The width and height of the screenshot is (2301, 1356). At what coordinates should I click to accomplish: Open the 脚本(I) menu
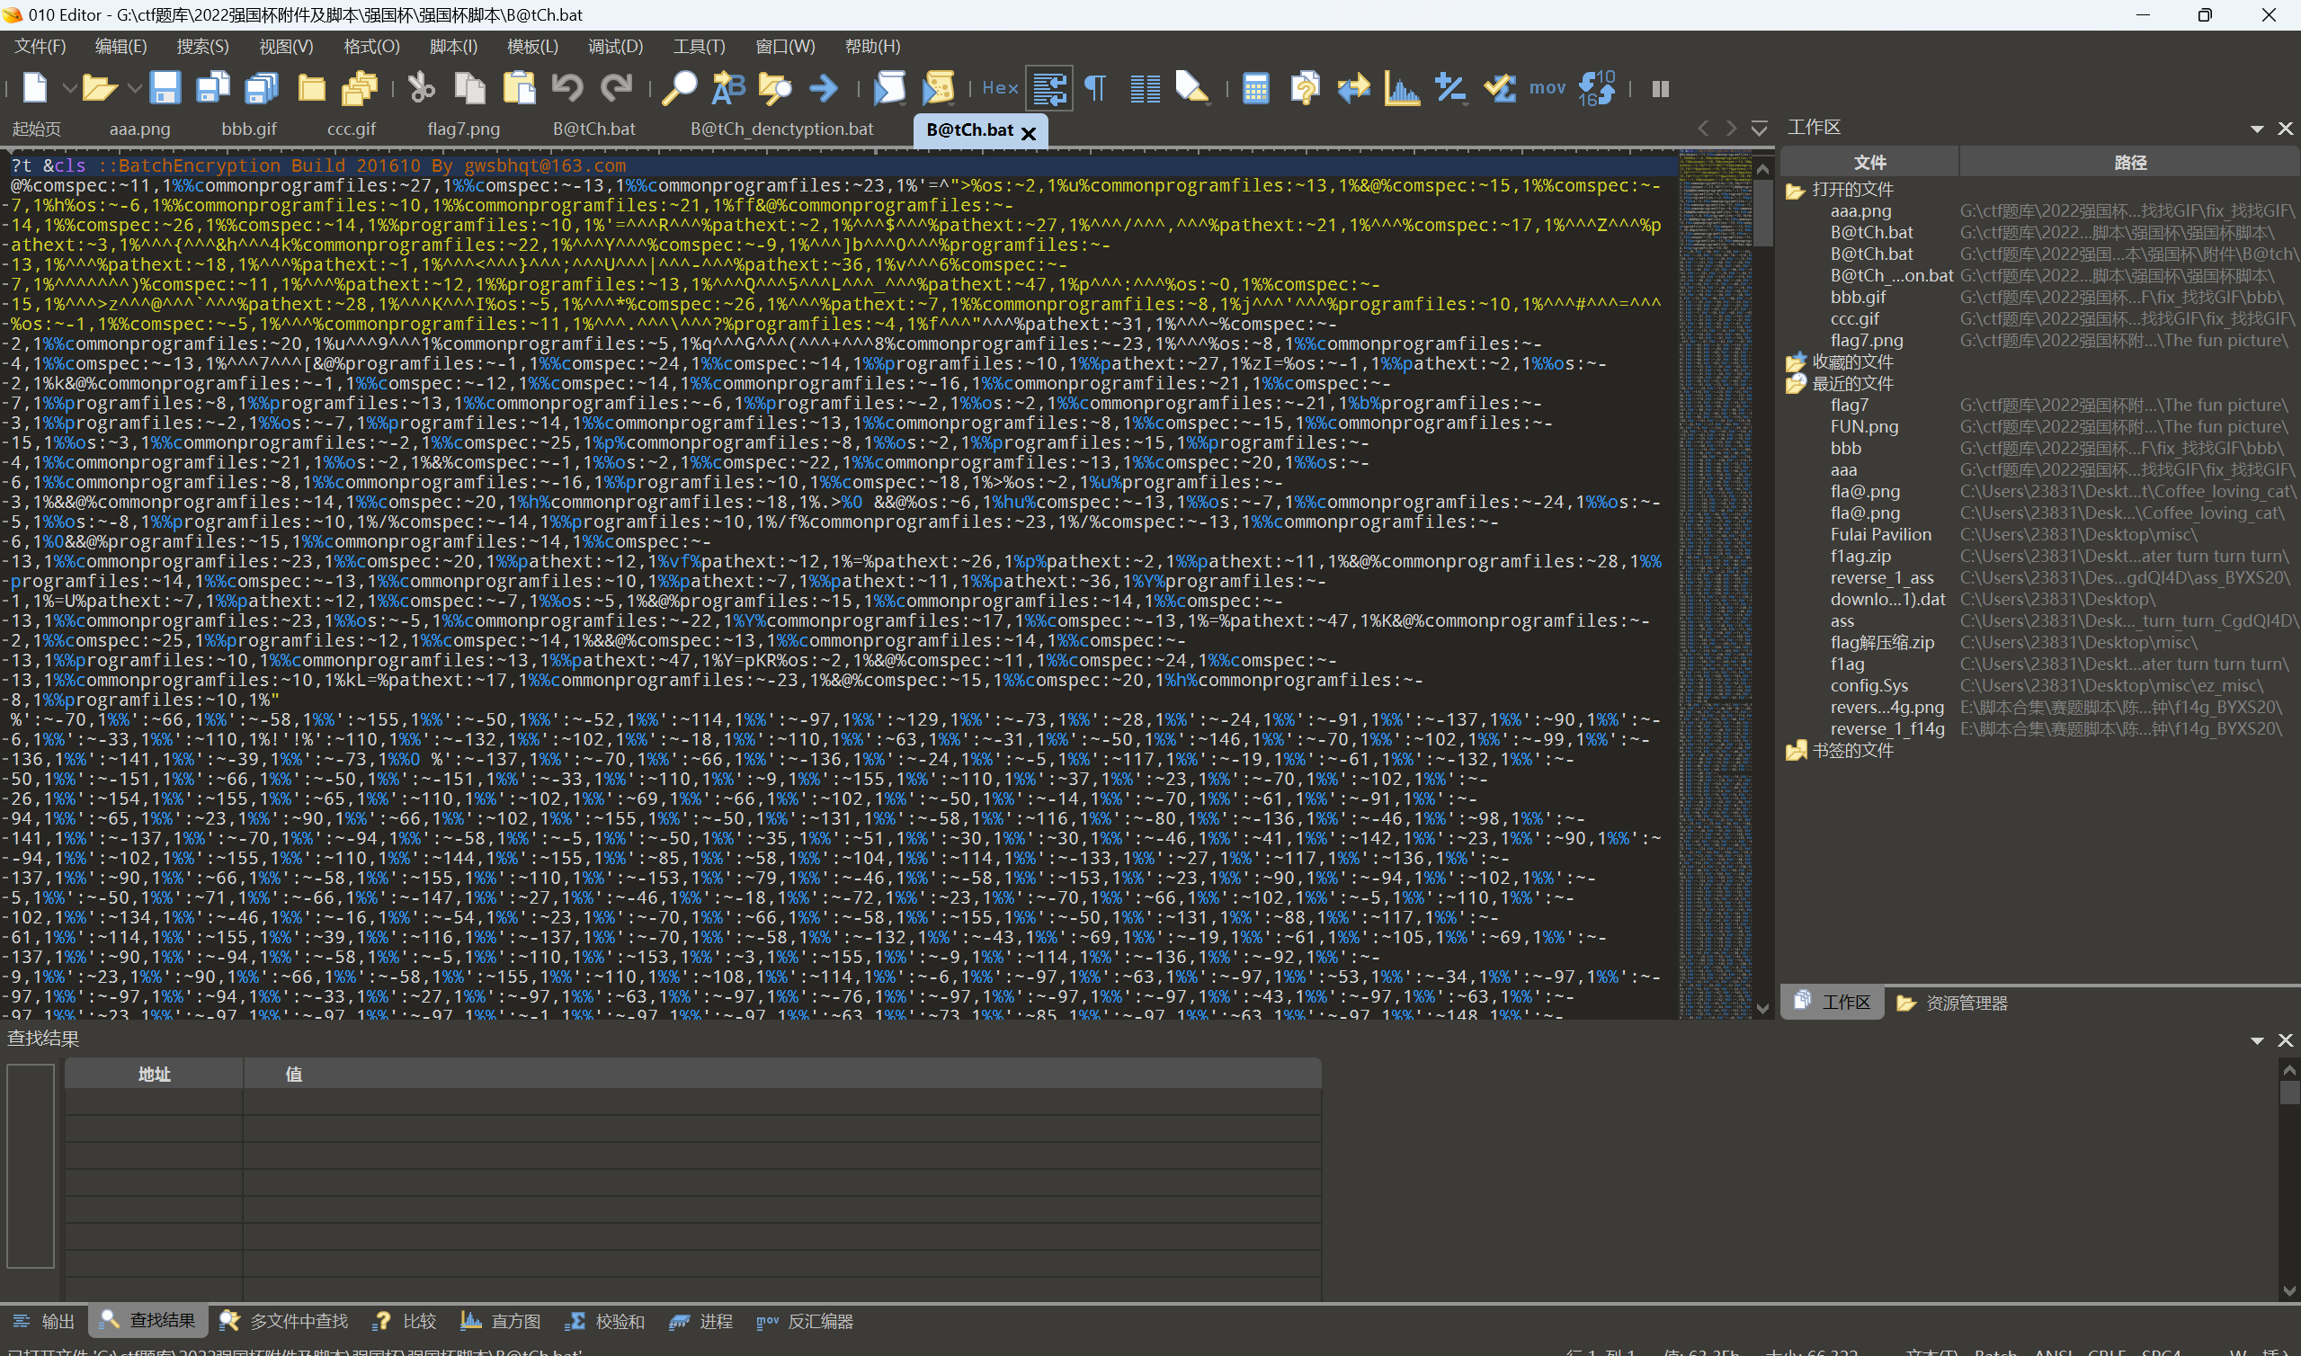click(453, 46)
